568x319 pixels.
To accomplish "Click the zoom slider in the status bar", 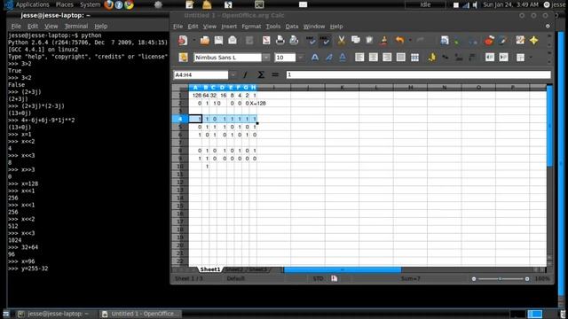I will point(501,279).
